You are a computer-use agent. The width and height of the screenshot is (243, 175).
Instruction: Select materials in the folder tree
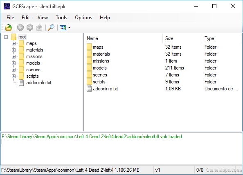tap(34, 50)
